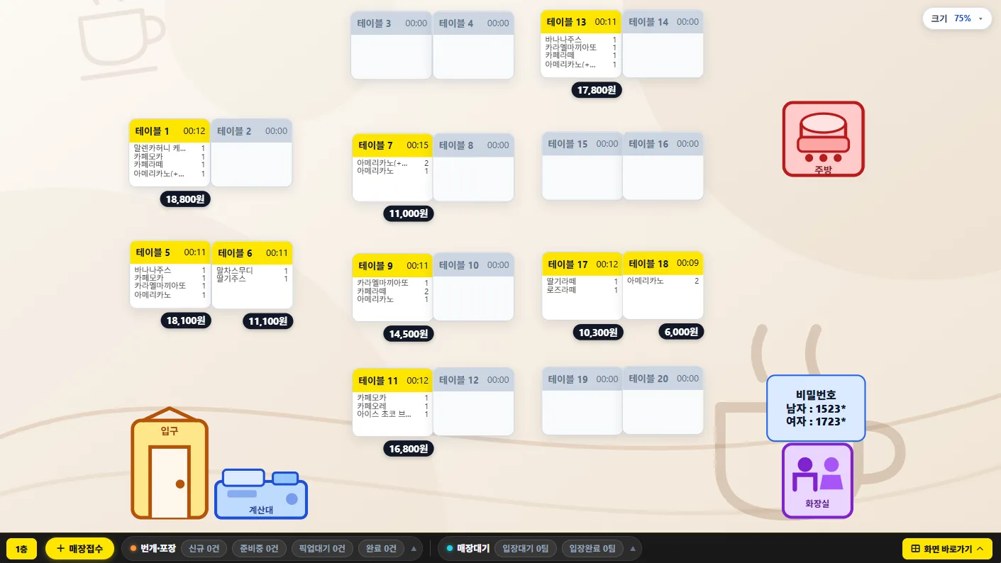Image resolution: width=1001 pixels, height=563 pixels.
Task: Click the entrance door (입구) icon
Action: [170, 463]
